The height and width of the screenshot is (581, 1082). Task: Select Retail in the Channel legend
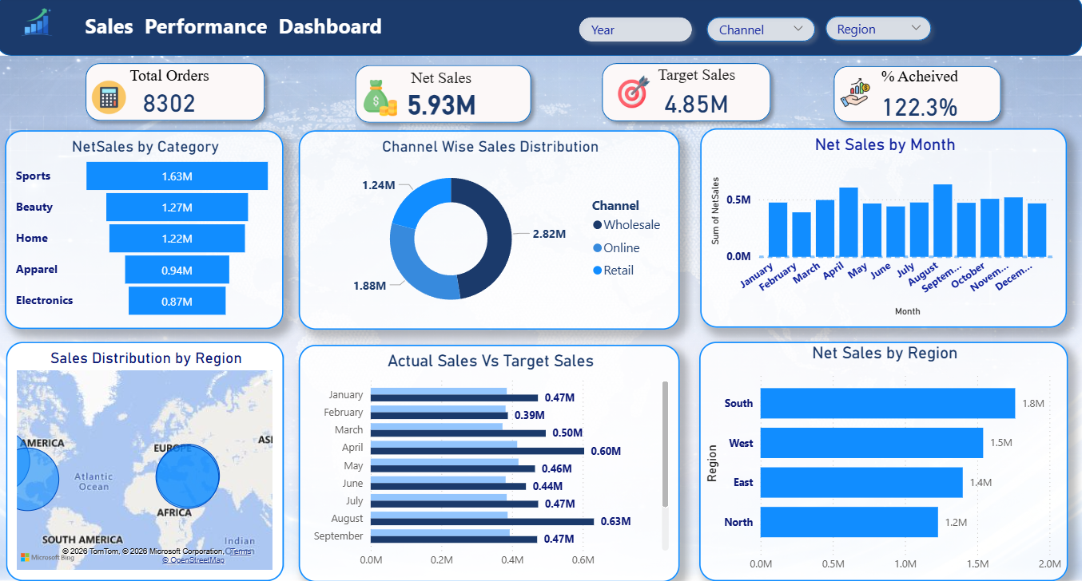(613, 271)
